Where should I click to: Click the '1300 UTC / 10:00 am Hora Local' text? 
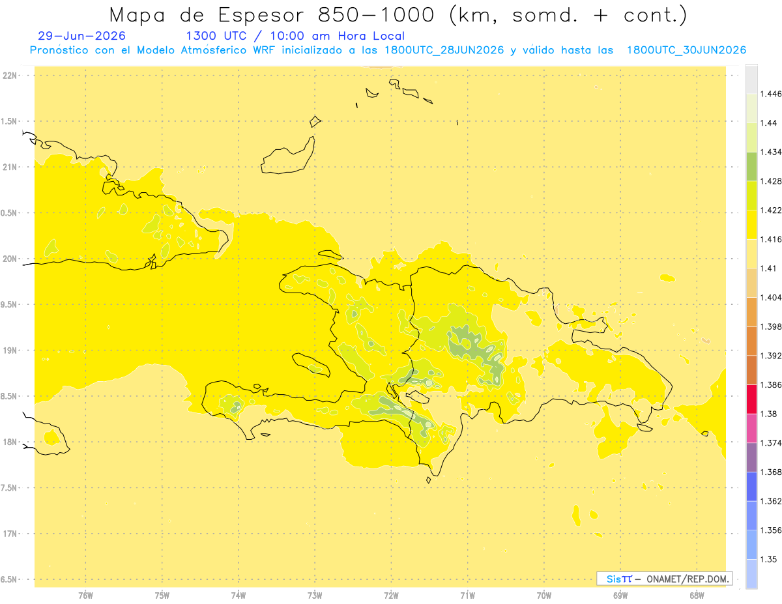click(295, 36)
